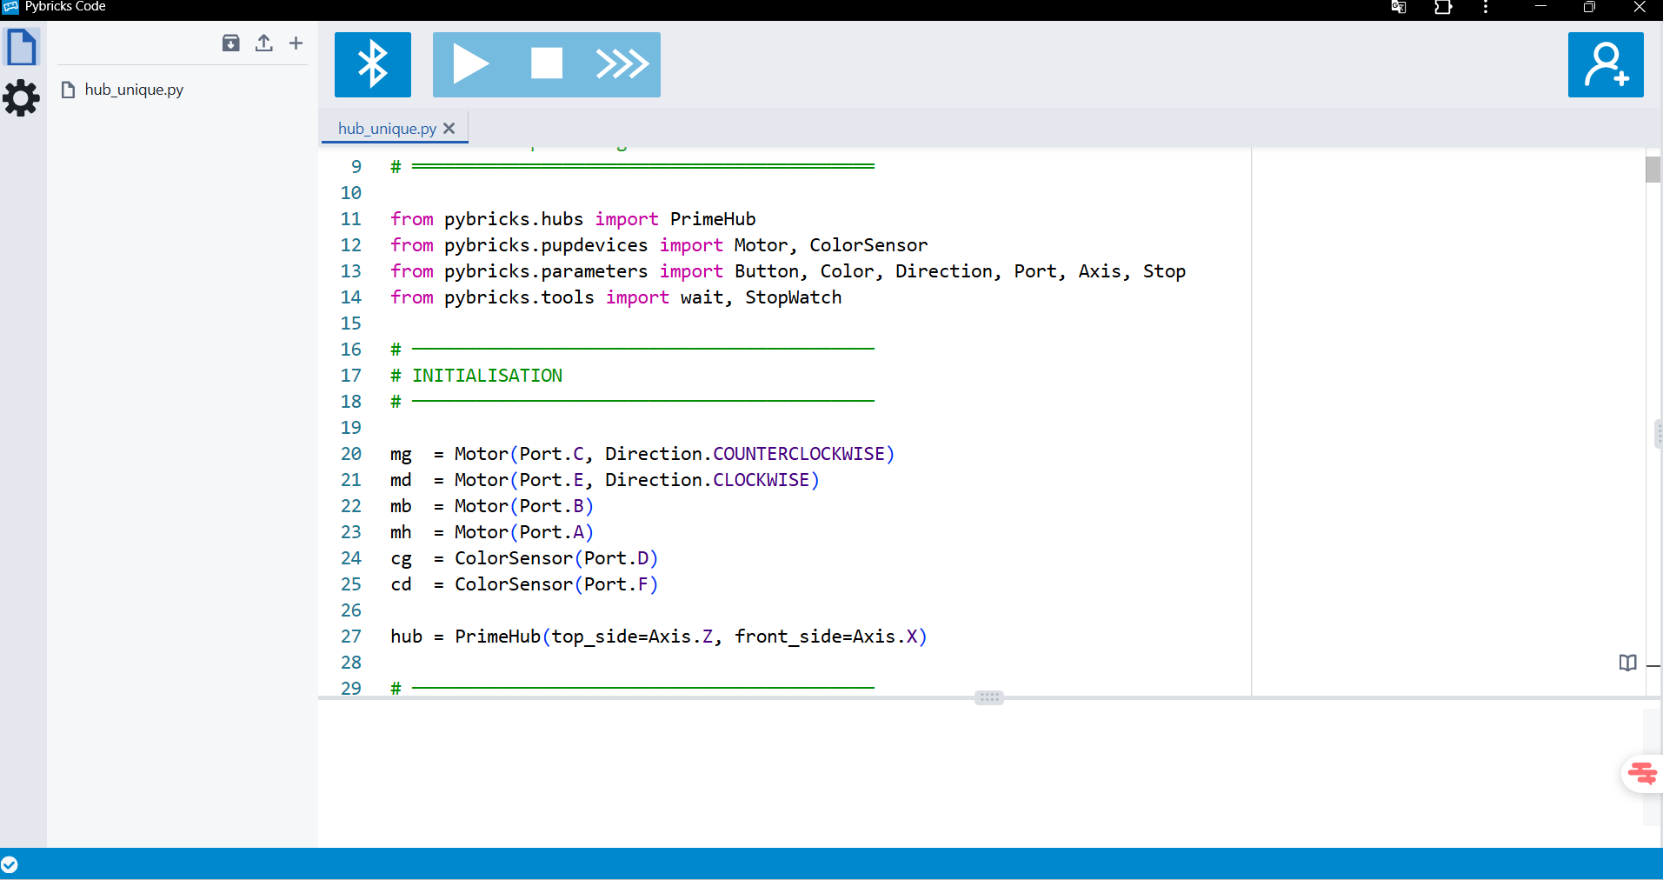Click Motor(Port.A) on line 23
The image size is (1663, 880).
[523, 532]
